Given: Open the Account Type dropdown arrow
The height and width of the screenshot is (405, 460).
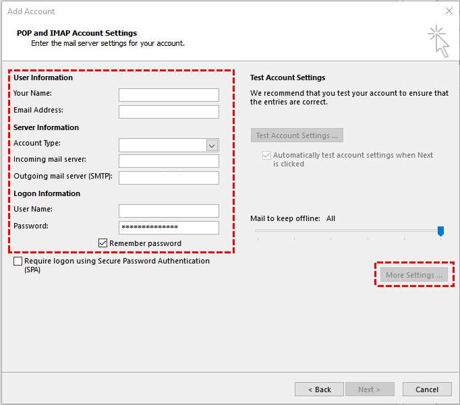Looking at the screenshot, I should pyautogui.click(x=212, y=146).
